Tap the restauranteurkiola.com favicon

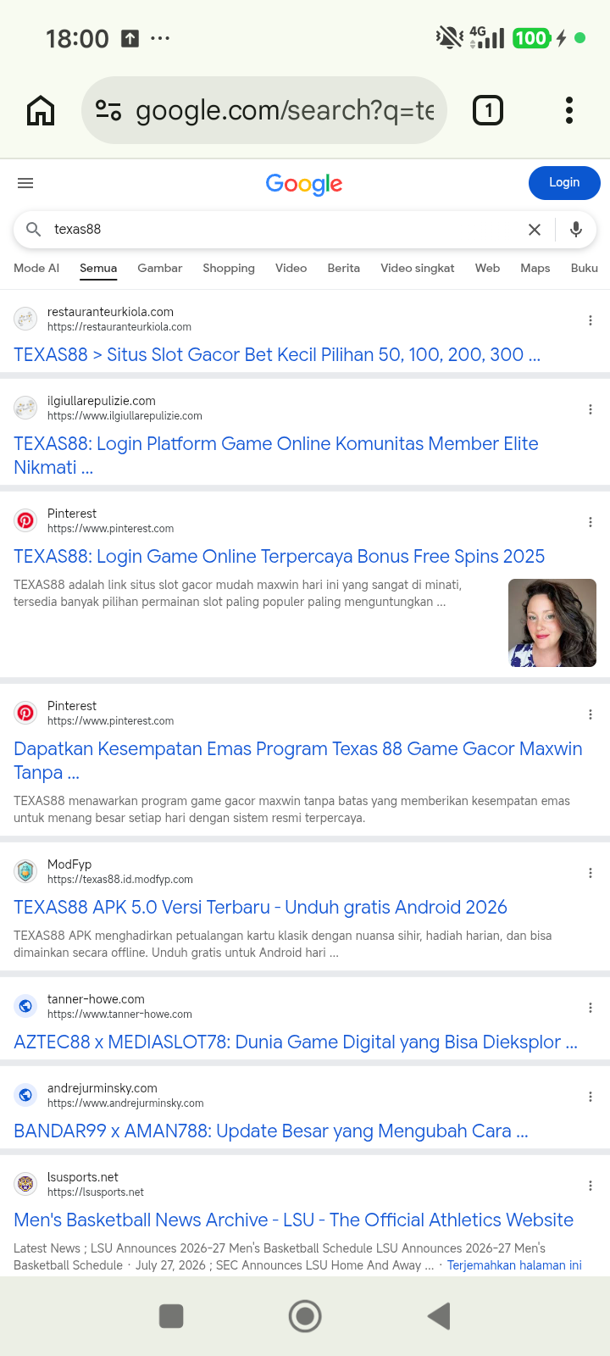click(x=25, y=319)
